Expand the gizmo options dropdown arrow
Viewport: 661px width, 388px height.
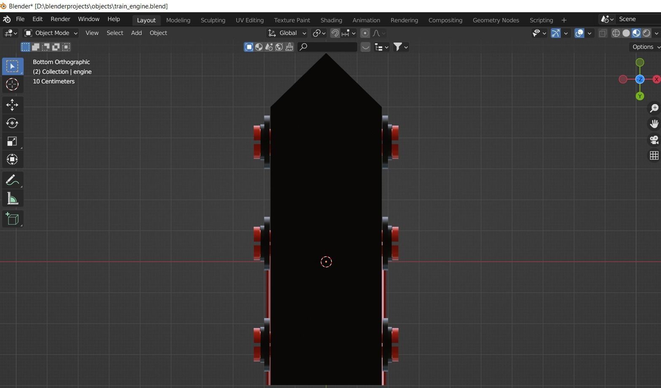[566, 33]
